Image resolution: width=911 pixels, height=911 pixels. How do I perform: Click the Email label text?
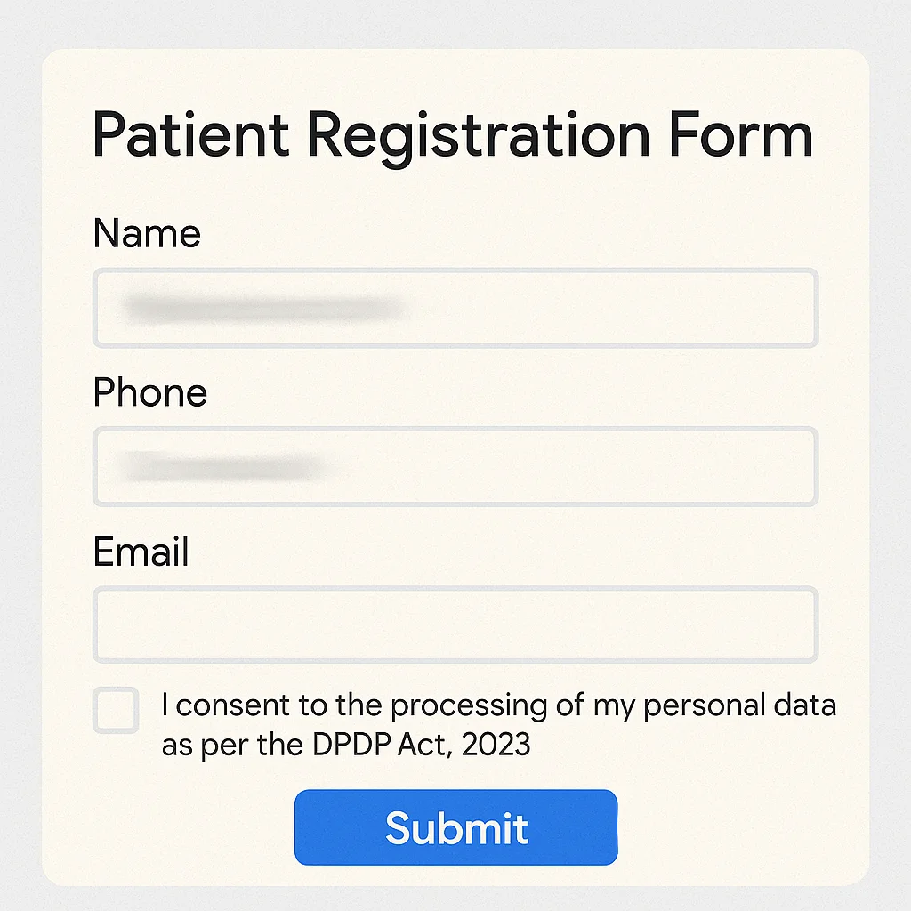[140, 552]
